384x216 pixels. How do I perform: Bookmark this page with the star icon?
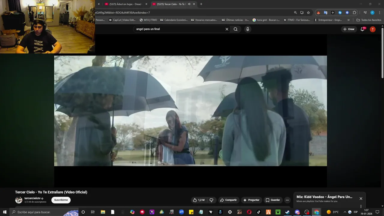[x=308, y=13]
